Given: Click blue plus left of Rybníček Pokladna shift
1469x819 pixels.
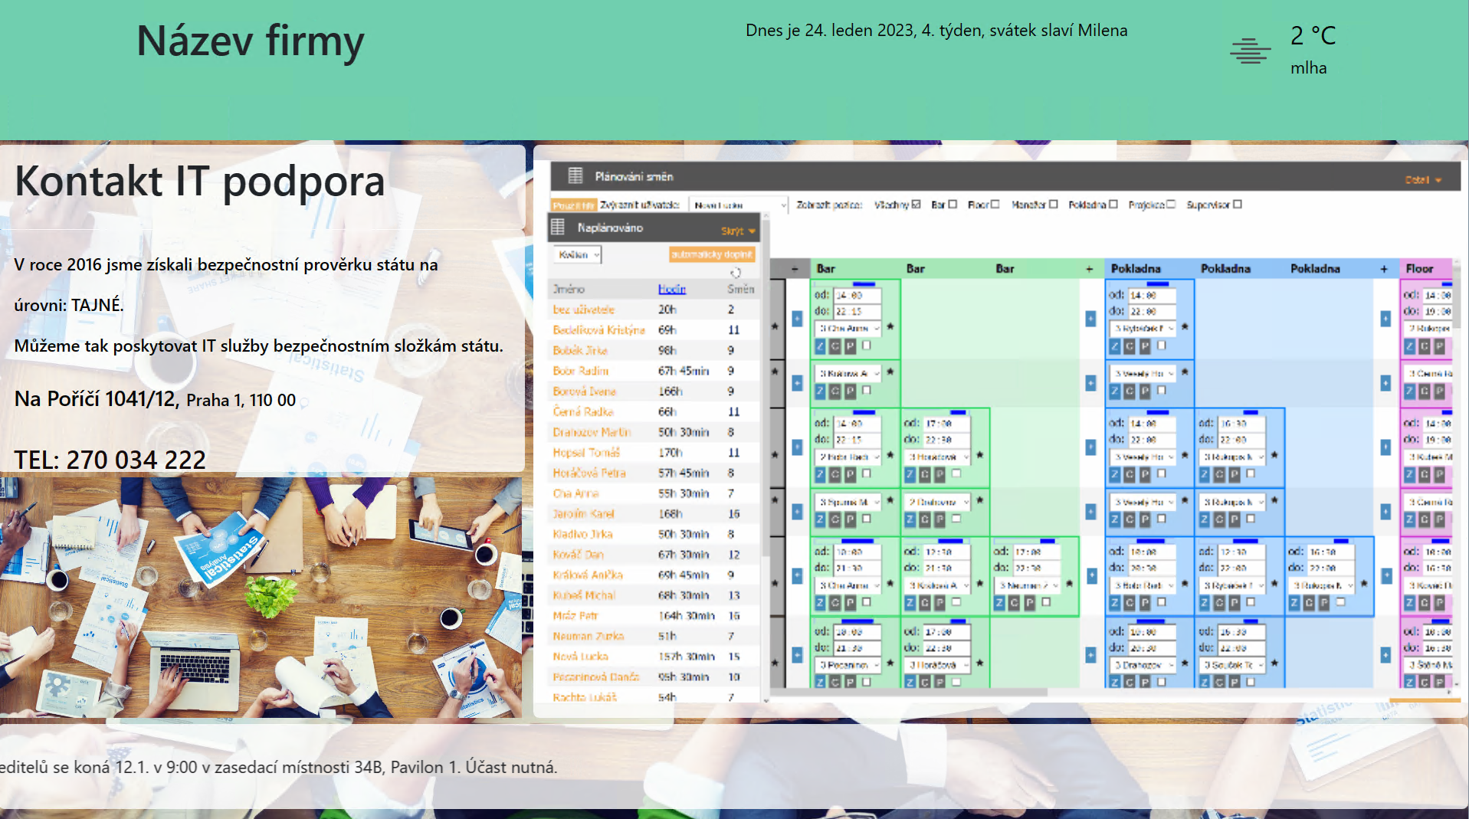Looking at the screenshot, I should [x=1090, y=319].
